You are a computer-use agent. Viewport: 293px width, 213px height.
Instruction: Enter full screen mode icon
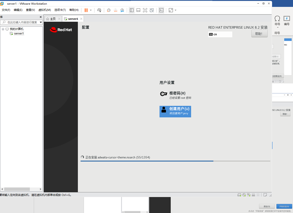point(145,10)
